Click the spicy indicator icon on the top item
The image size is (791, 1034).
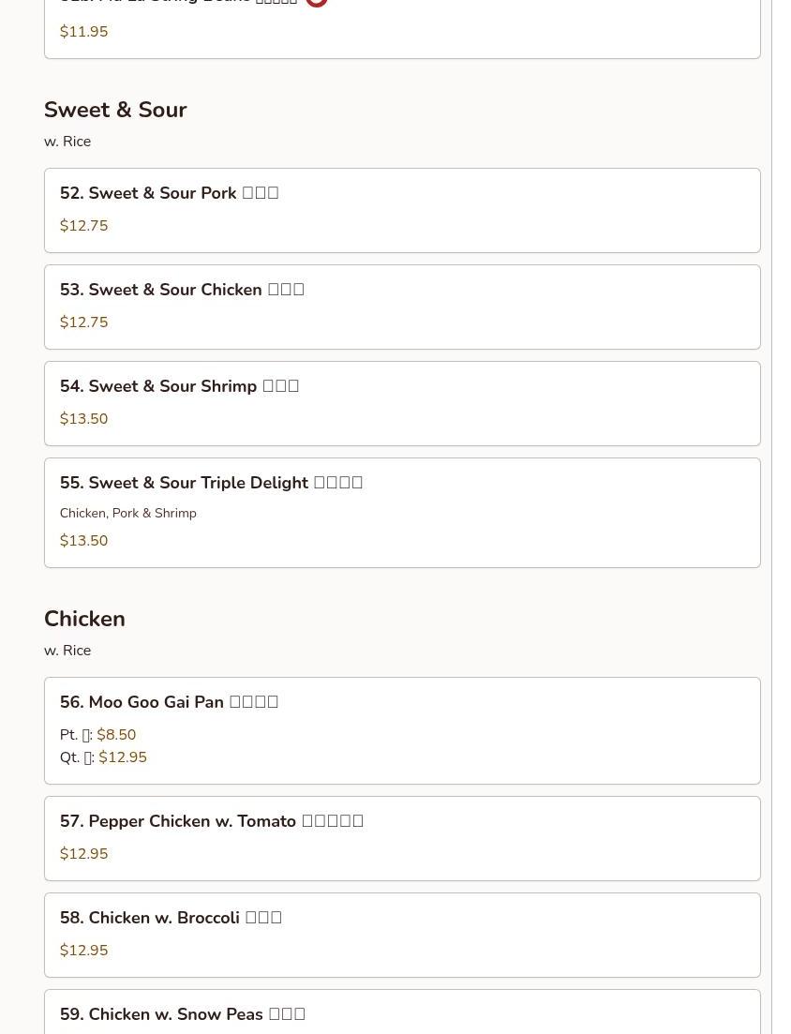(317, 3)
